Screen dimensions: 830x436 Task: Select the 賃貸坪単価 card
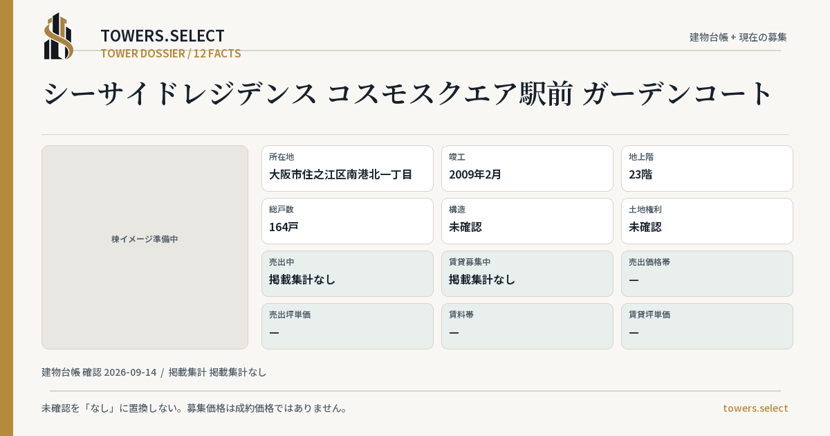click(707, 326)
